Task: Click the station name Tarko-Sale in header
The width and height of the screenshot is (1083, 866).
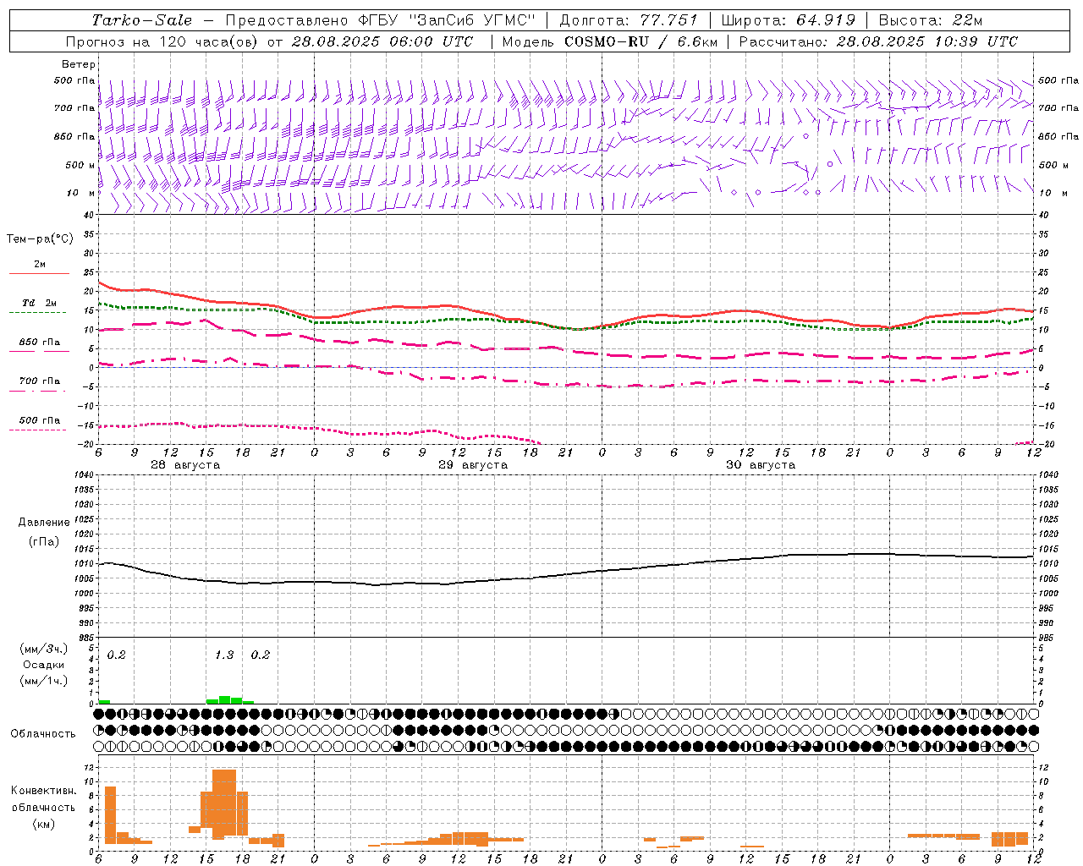Action: click(x=142, y=20)
